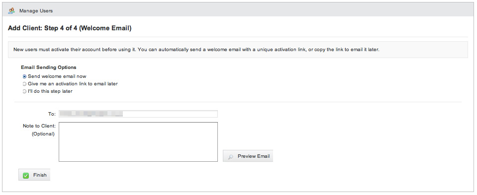Focus the Note to Client text area
Screen dimensions: 477x195
[x=138, y=141]
